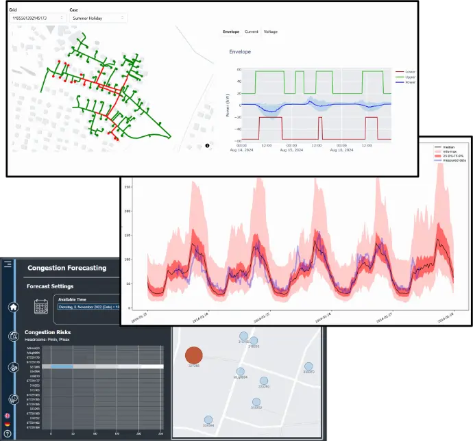The height and width of the screenshot is (441, 473).
Task: Switch language to German via flag icon
Action: [7, 425]
